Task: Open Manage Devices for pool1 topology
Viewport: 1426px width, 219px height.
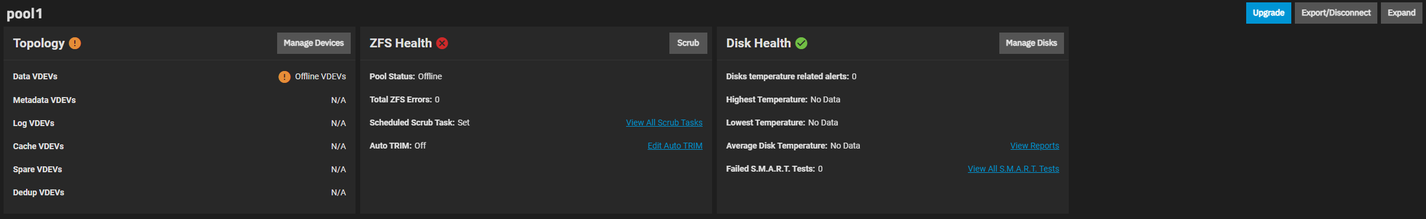Action: coord(313,43)
